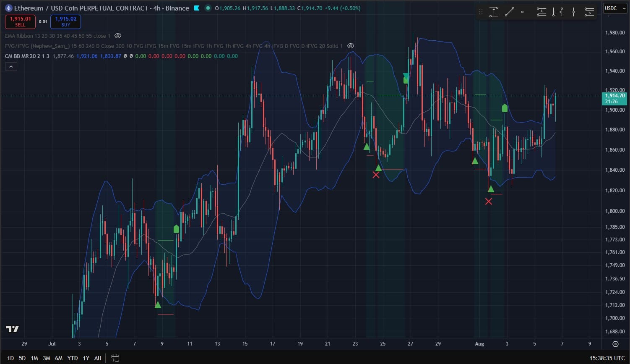
Task: Set time range to YTD
Action: [x=73, y=358]
